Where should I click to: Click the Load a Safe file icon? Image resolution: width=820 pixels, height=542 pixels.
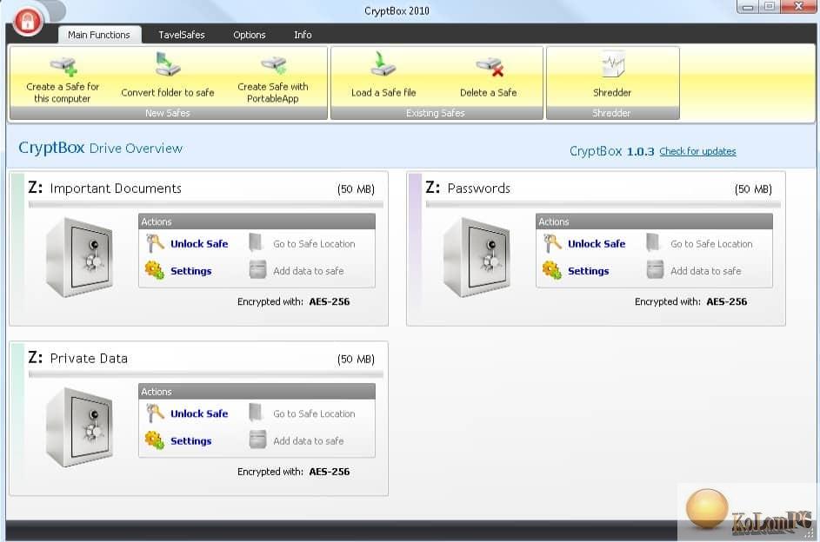pos(383,63)
